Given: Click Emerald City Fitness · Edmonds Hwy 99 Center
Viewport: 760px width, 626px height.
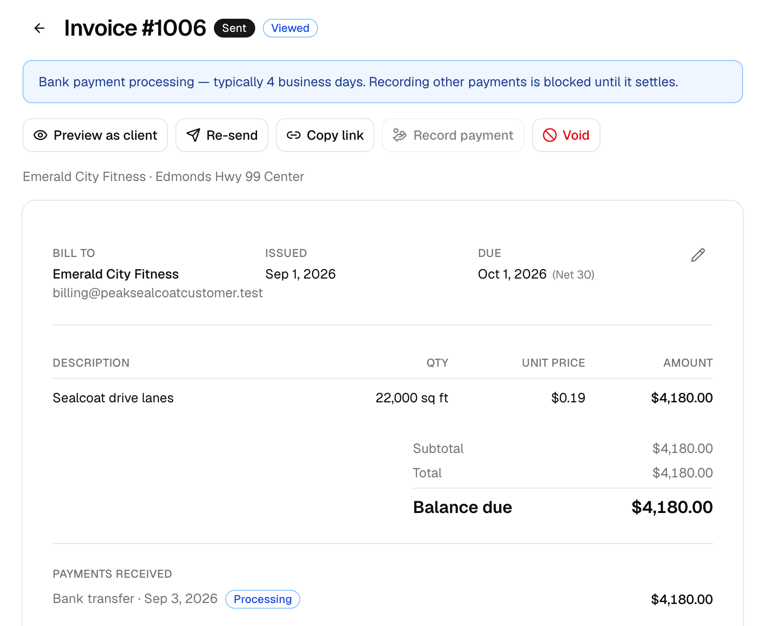Looking at the screenshot, I should [x=163, y=177].
